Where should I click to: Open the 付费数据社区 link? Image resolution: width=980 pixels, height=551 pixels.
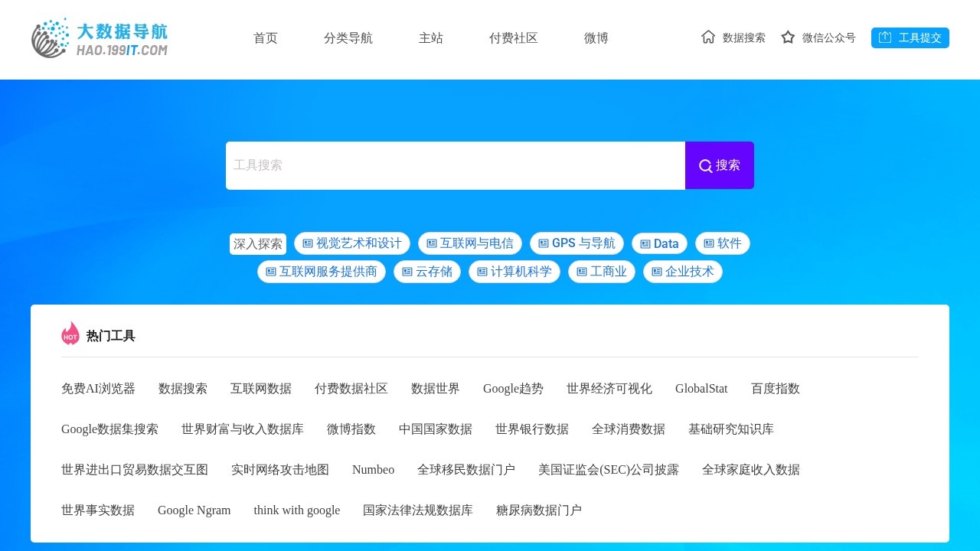click(x=351, y=389)
